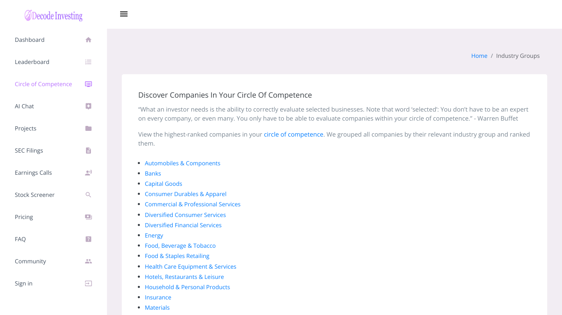Go to Home breadcrumb link
Image resolution: width=562 pixels, height=315 pixels.
[x=479, y=56]
